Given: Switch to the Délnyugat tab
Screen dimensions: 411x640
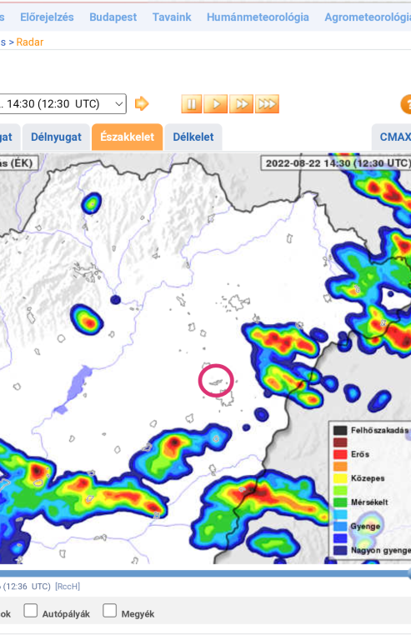Looking at the screenshot, I should coord(57,137).
